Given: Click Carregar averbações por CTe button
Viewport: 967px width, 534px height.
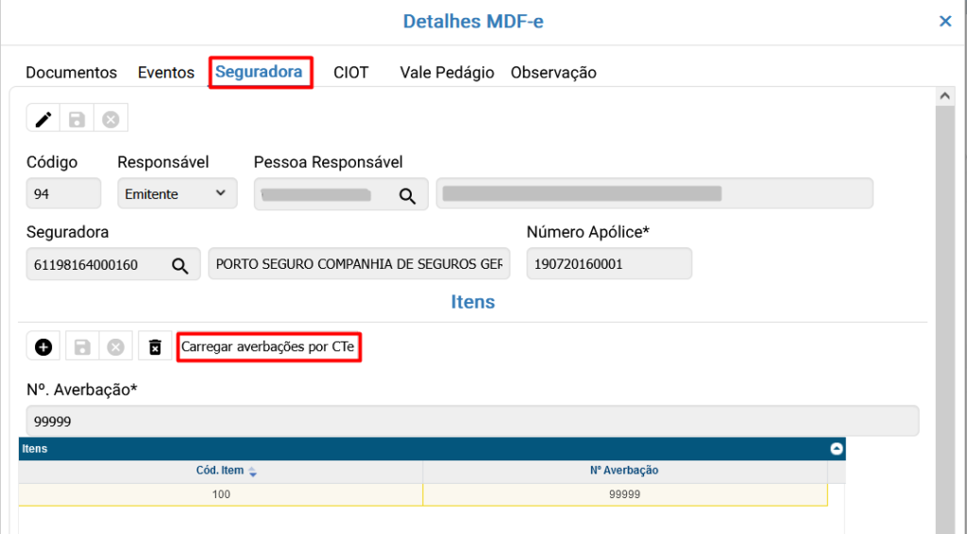Looking at the screenshot, I should [x=268, y=347].
